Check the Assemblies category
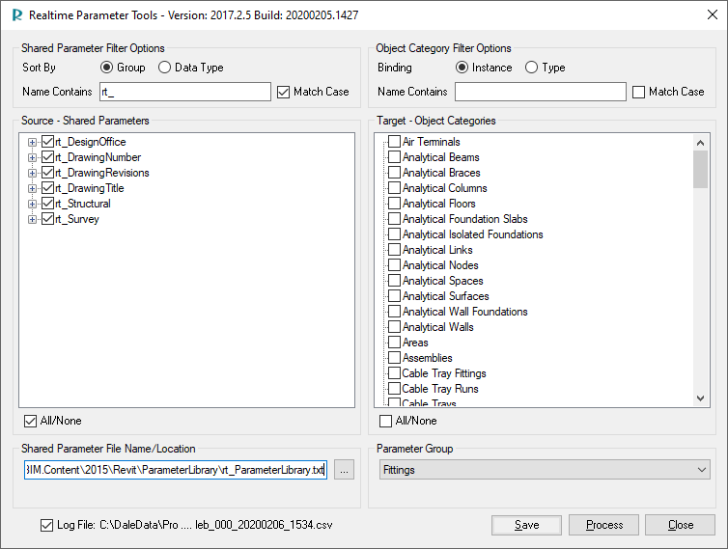728x549 pixels. point(394,358)
